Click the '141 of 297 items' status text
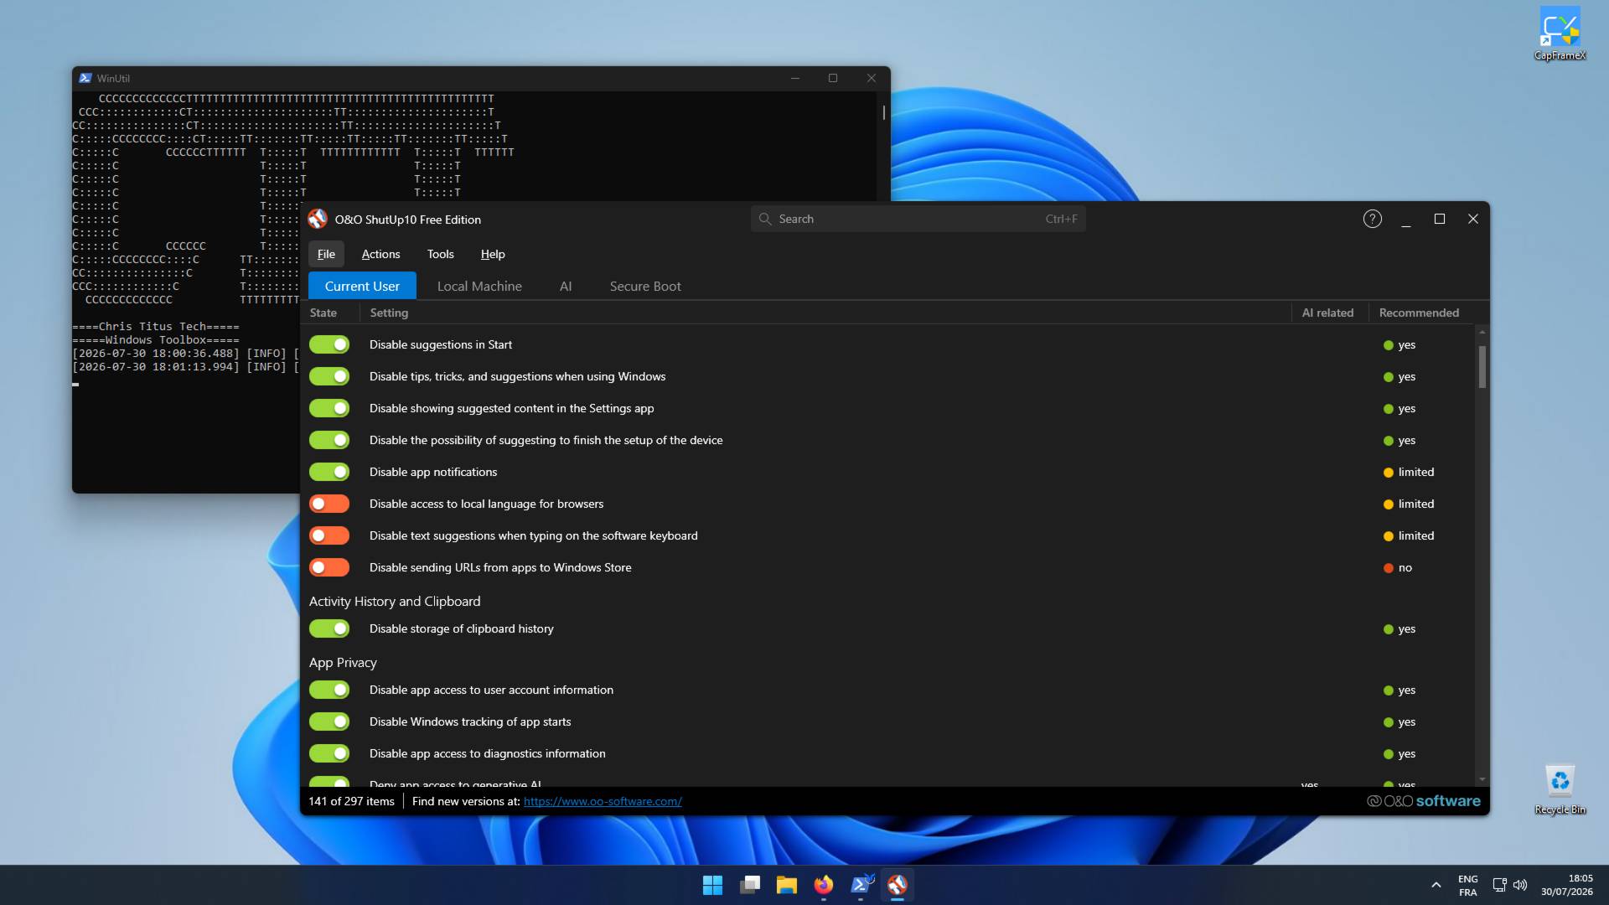The width and height of the screenshot is (1609, 905). [351, 801]
